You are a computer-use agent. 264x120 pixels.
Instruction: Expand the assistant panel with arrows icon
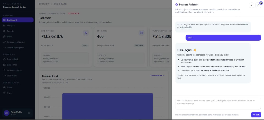[258, 5]
